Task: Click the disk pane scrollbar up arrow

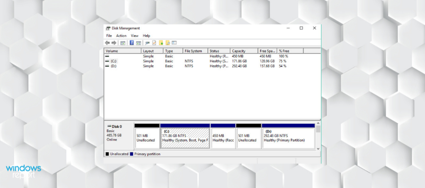Action: (x=318, y=124)
